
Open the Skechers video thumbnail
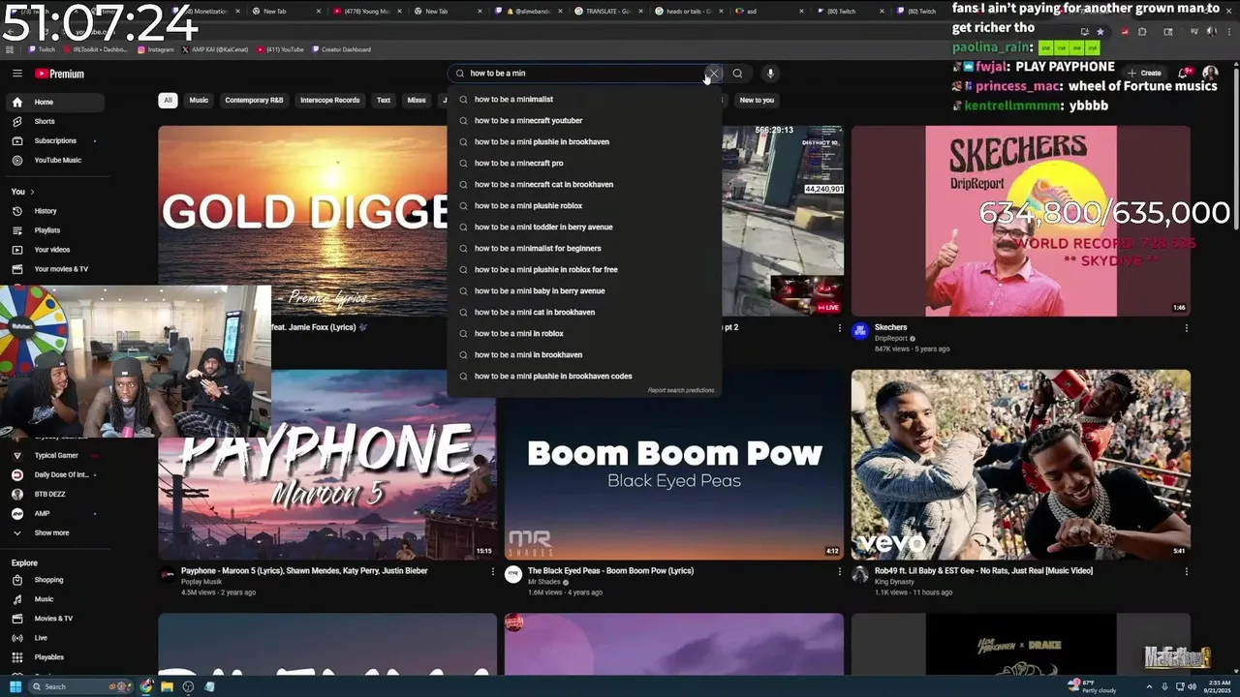coord(1021,221)
